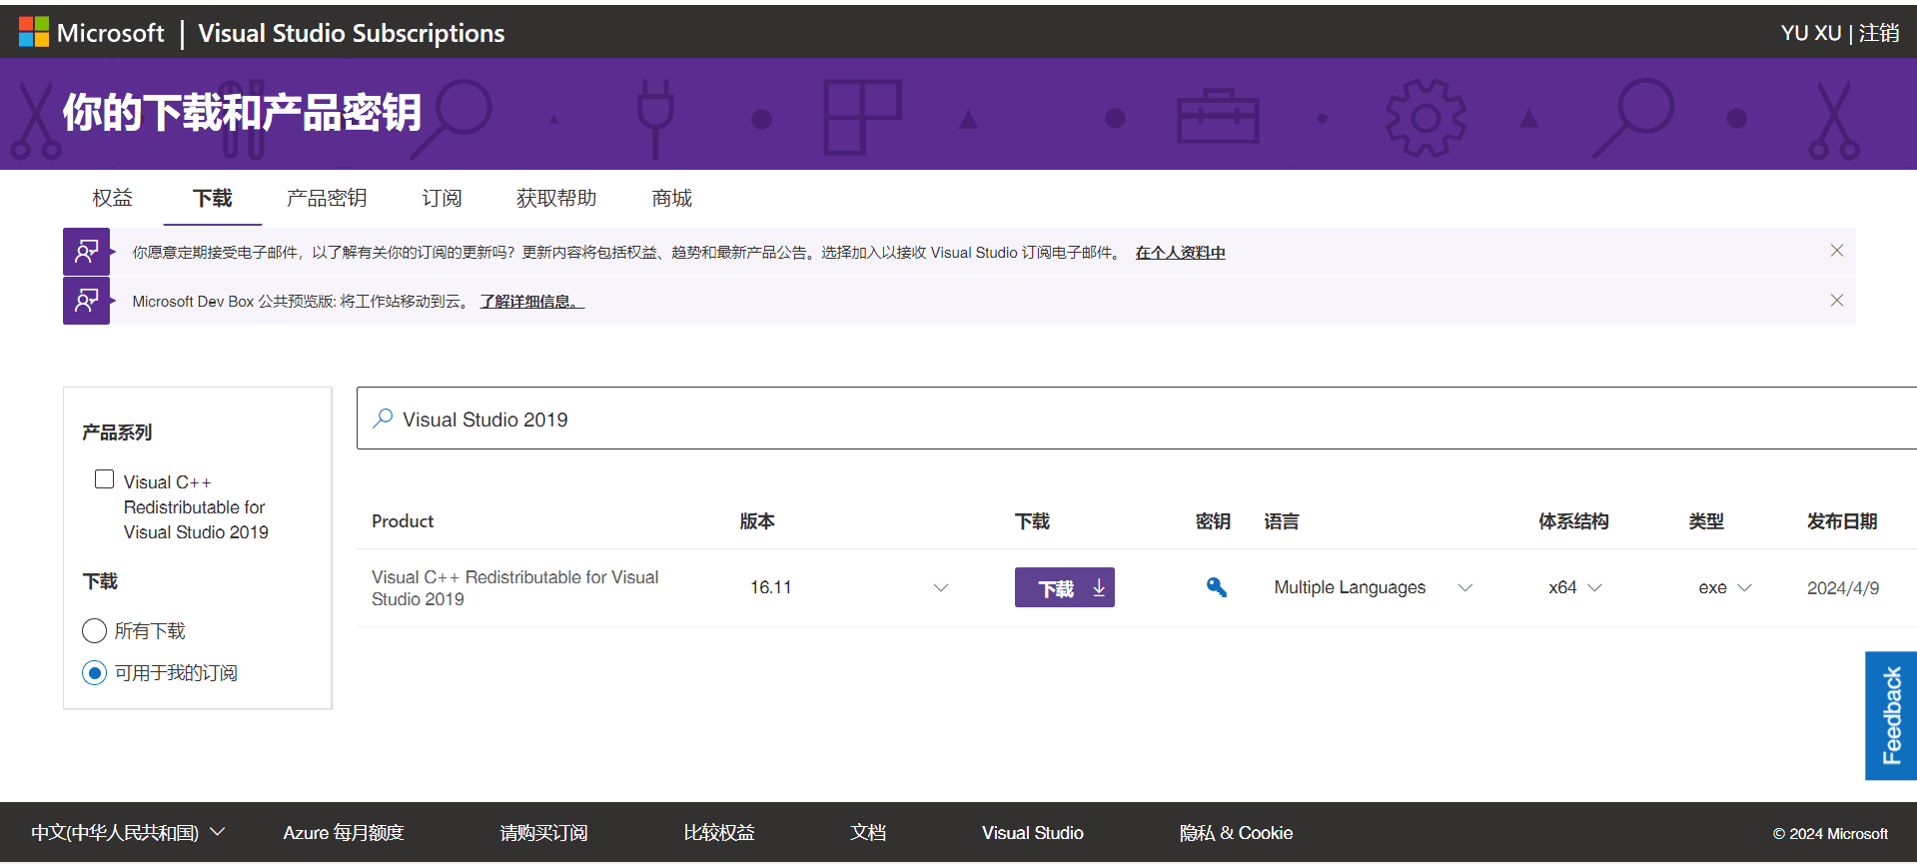Click the 类型 column header

click(1706, 520)
